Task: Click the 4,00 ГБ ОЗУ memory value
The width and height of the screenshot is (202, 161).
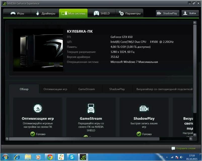Action: tap(130, 47)
